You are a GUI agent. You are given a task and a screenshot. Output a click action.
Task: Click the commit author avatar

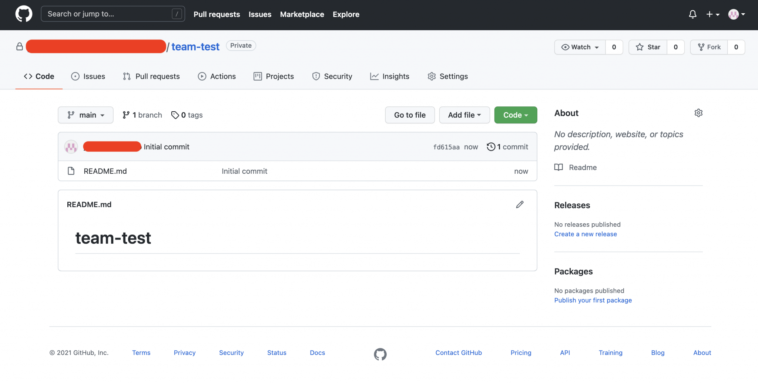tap(71, 147)
